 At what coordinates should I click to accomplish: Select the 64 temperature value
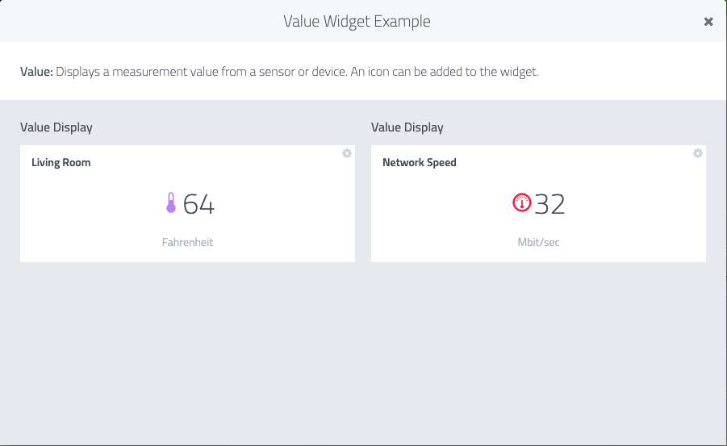pyautogui.click(x=198, y=204)
